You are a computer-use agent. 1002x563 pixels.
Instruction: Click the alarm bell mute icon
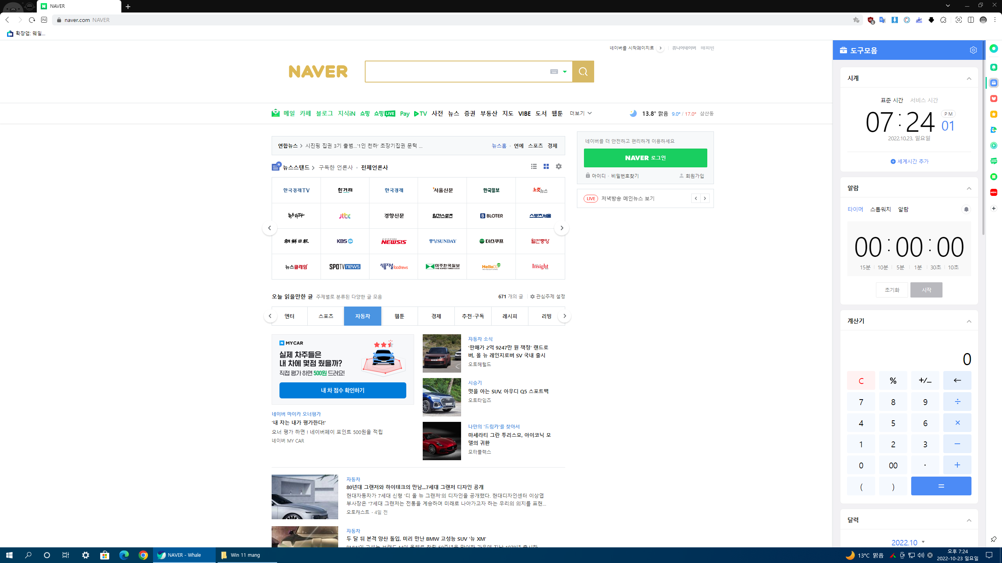(x=966, y=210)
